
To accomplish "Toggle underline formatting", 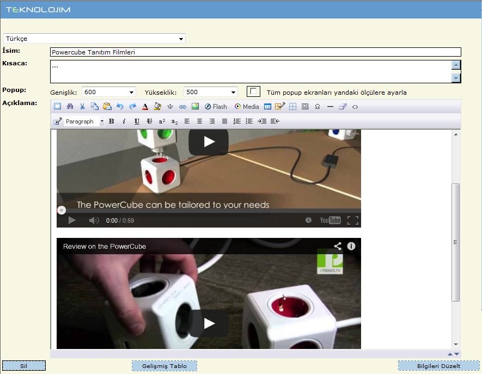I will pyautogui.click(x=137, y=121).
